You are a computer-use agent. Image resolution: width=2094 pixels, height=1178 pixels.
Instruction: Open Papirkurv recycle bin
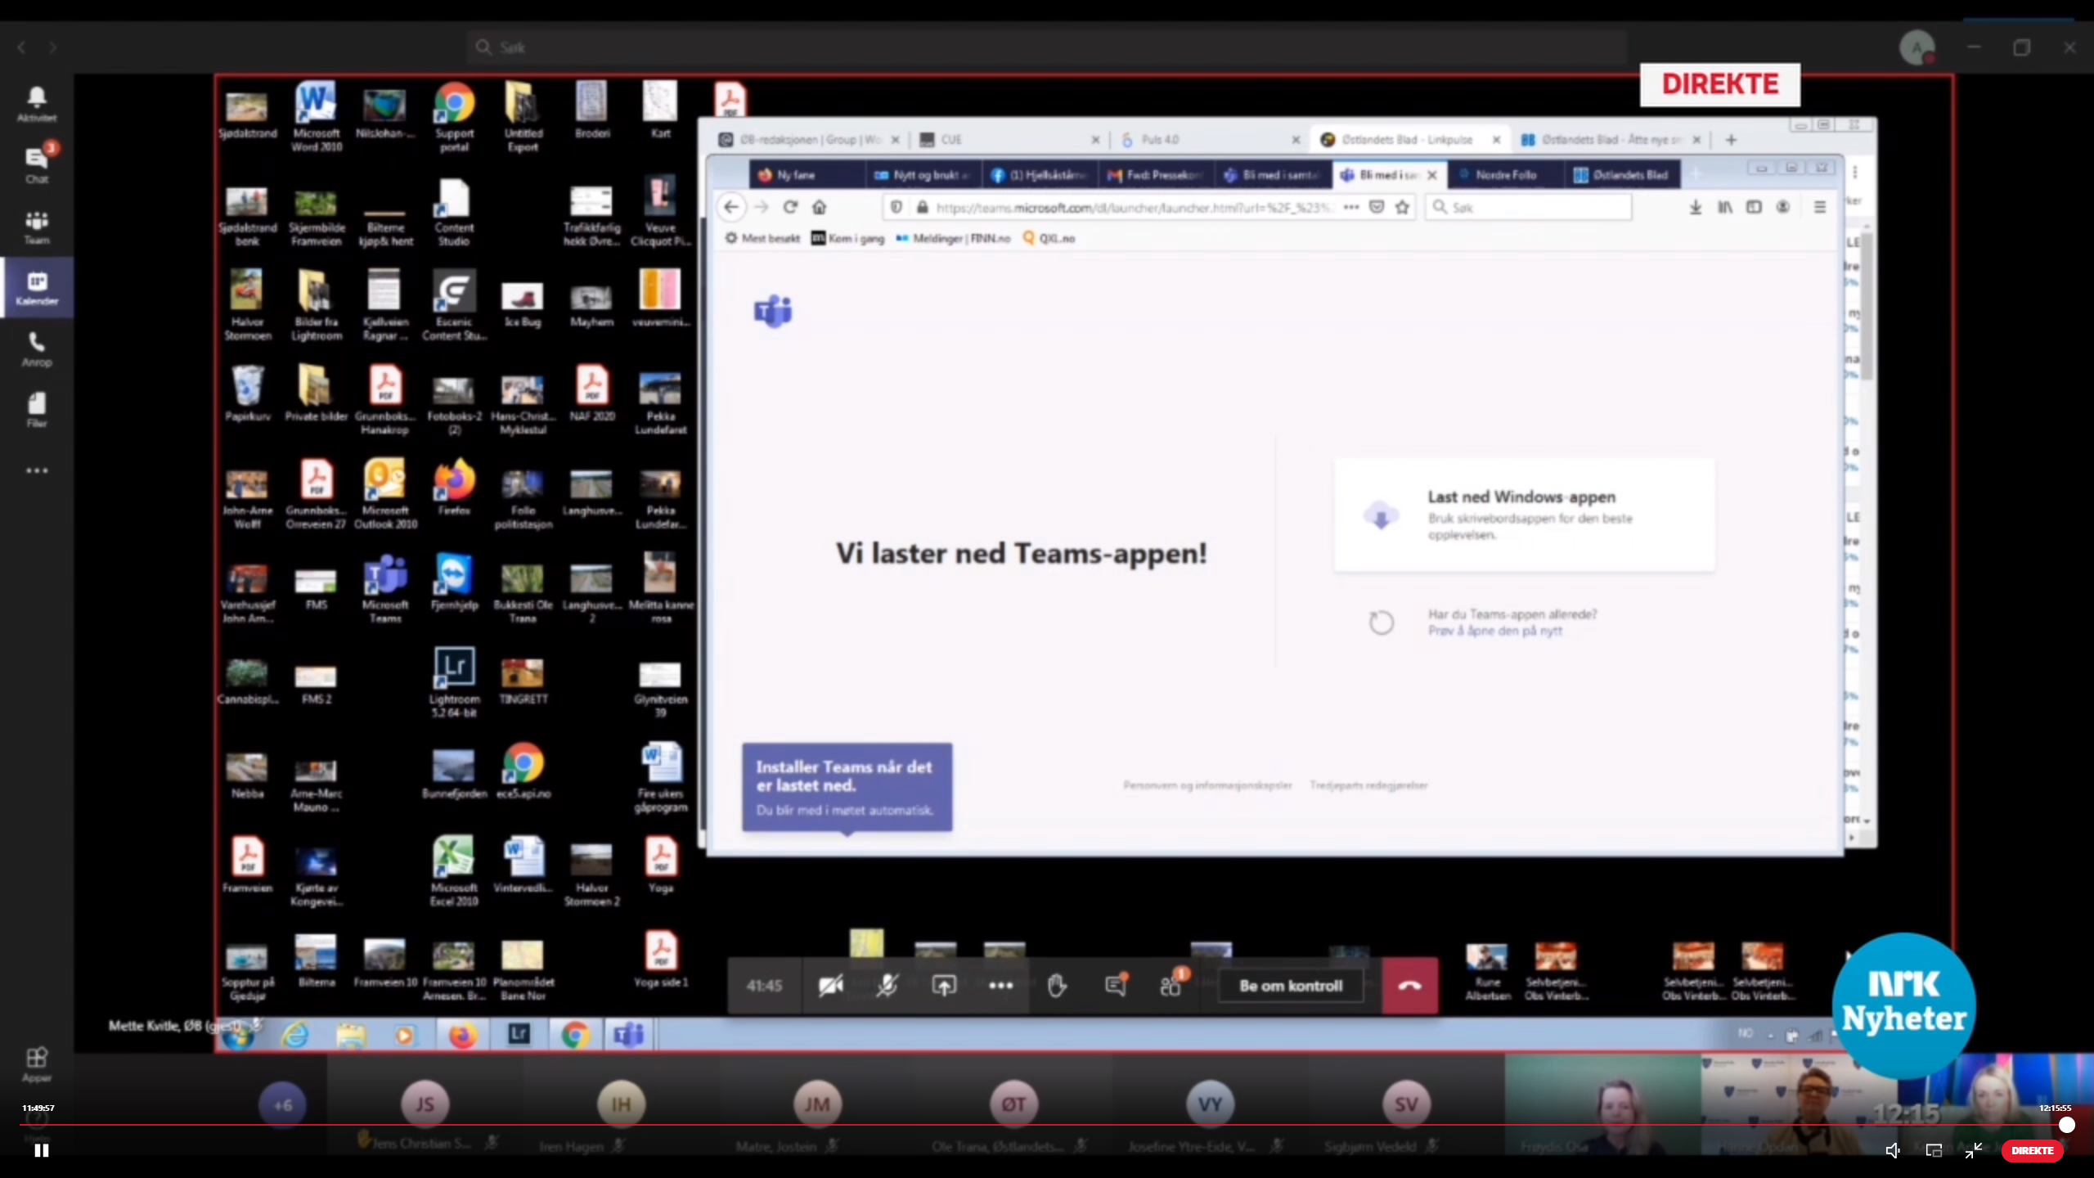click(247, 393)
